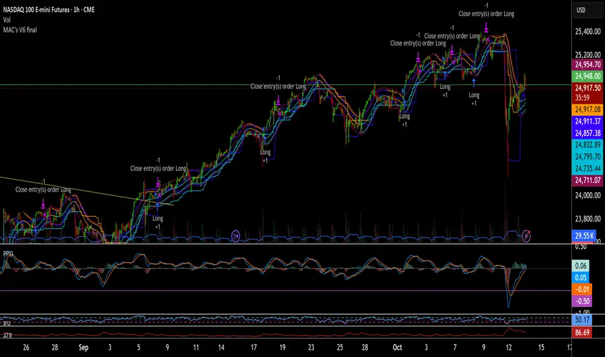Click the Sep label on time axis
Screen dimensions: 605x357
(x=83, y=347)
